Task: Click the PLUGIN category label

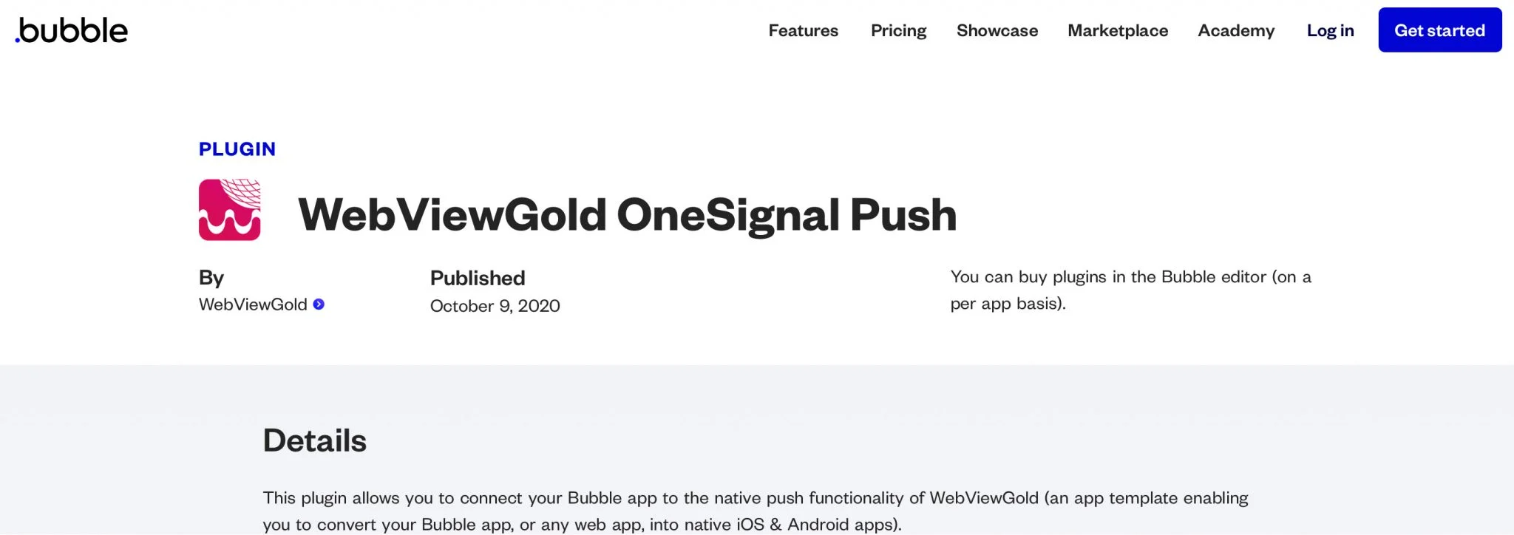Action: (x=237, y=149)
